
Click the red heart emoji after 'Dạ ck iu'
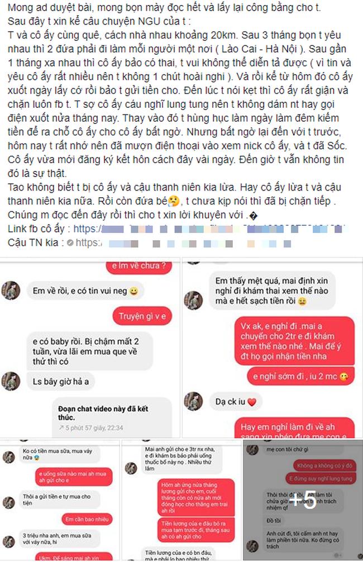tap(252, 402)
